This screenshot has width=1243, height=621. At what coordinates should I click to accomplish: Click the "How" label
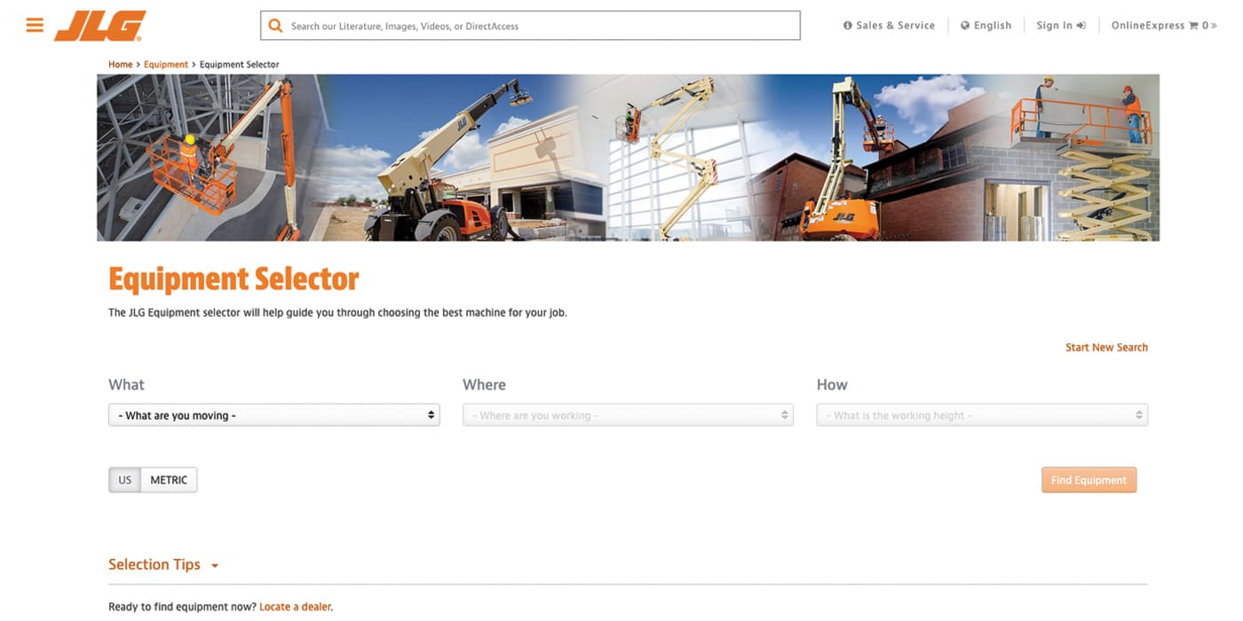coord(832,385)
